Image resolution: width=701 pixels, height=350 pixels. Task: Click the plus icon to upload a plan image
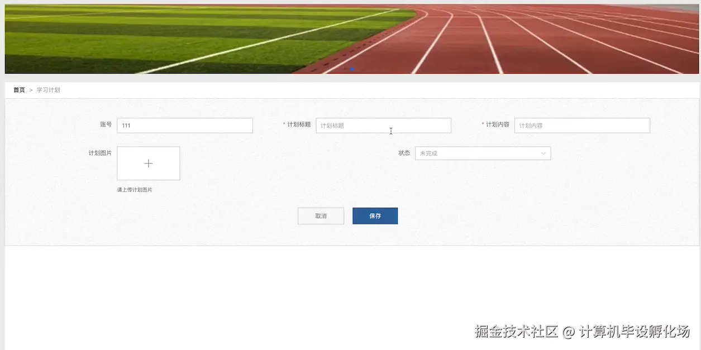148,163
